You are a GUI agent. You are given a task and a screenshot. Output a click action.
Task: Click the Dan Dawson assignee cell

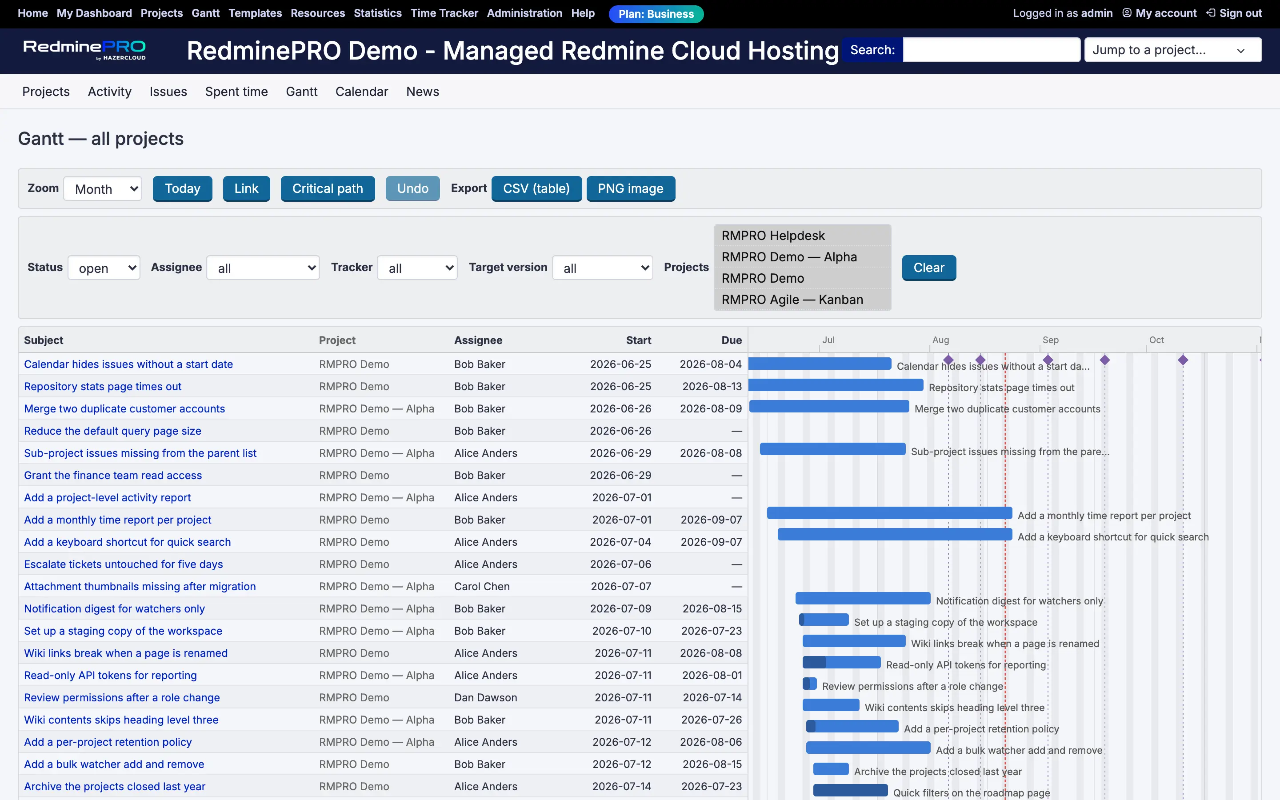coord(485,697)
